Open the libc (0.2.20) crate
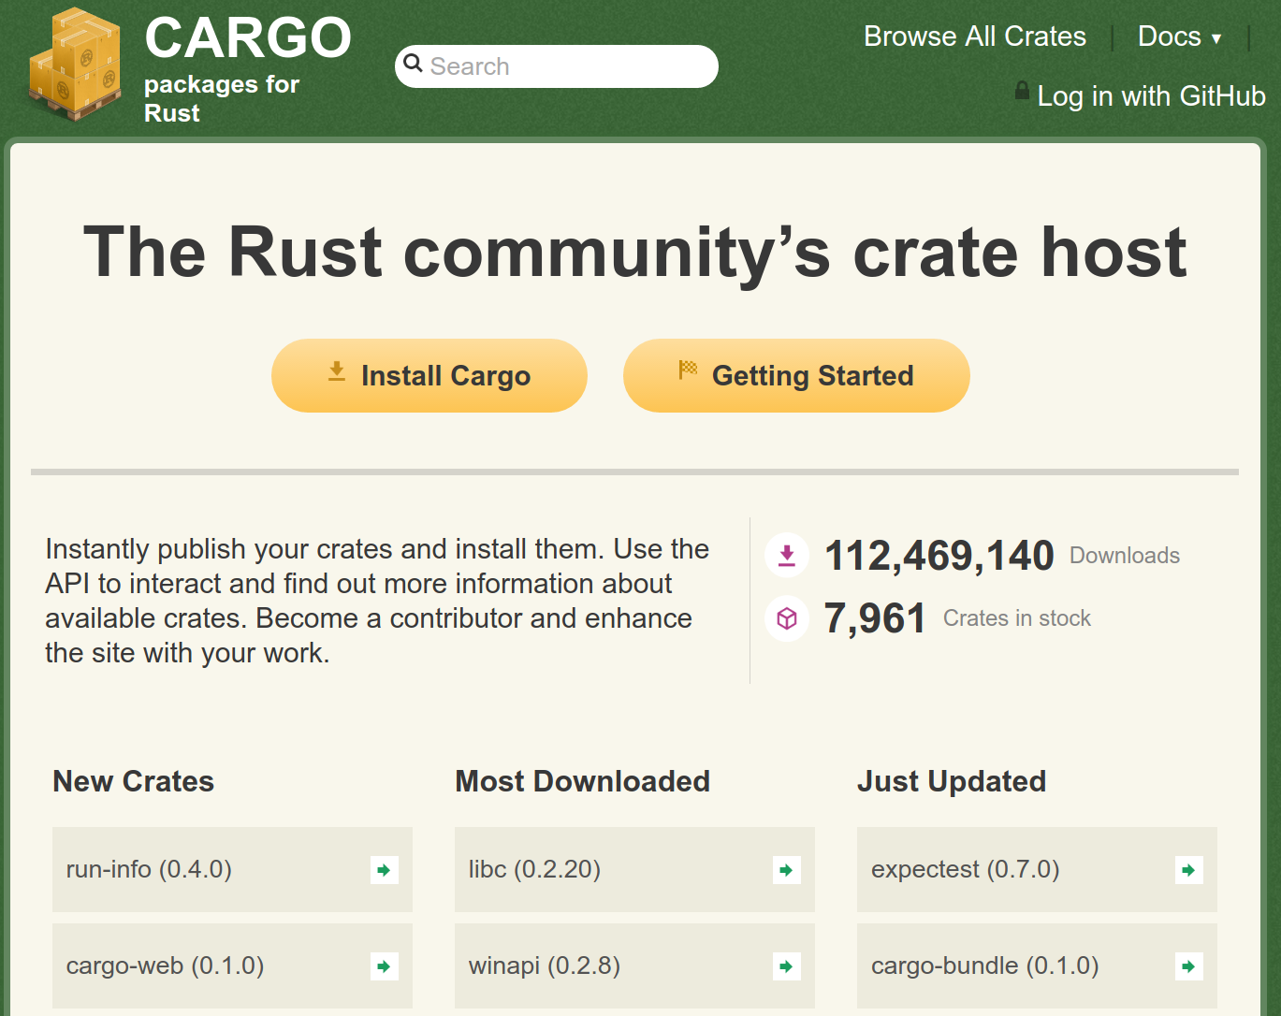Viewport: 1281px width, 1016px height. coord(634,869)
